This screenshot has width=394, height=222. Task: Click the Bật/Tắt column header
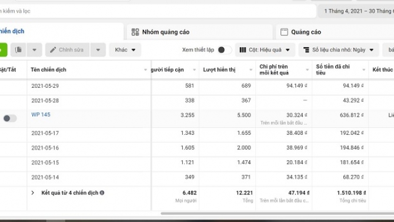point(8,69)
